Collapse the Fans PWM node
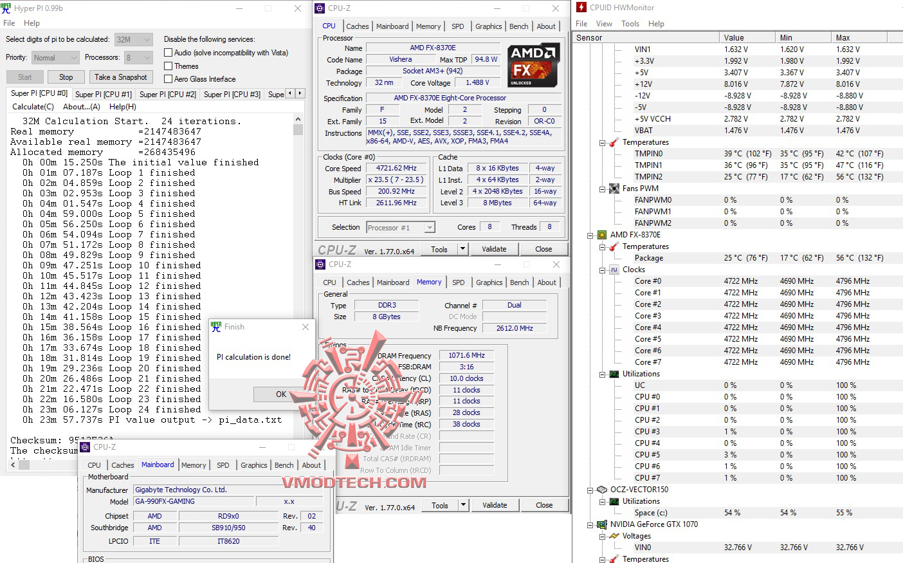The height and width of the screenshot is (563, 903). [x=603, y=189]
